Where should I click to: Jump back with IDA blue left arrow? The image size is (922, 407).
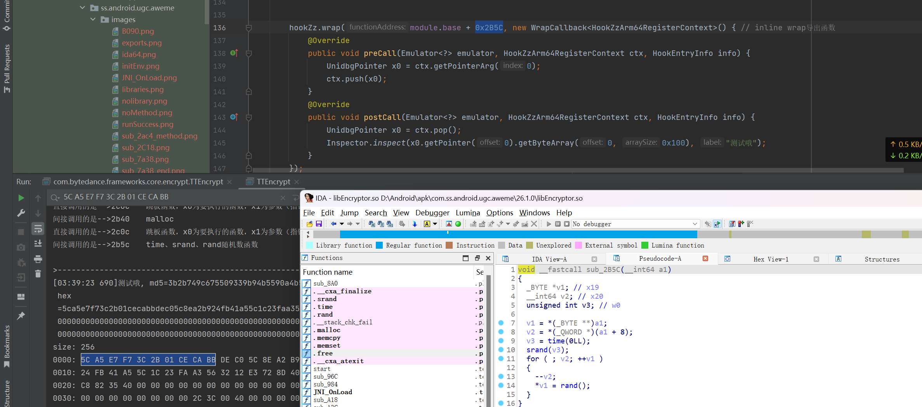333,224
